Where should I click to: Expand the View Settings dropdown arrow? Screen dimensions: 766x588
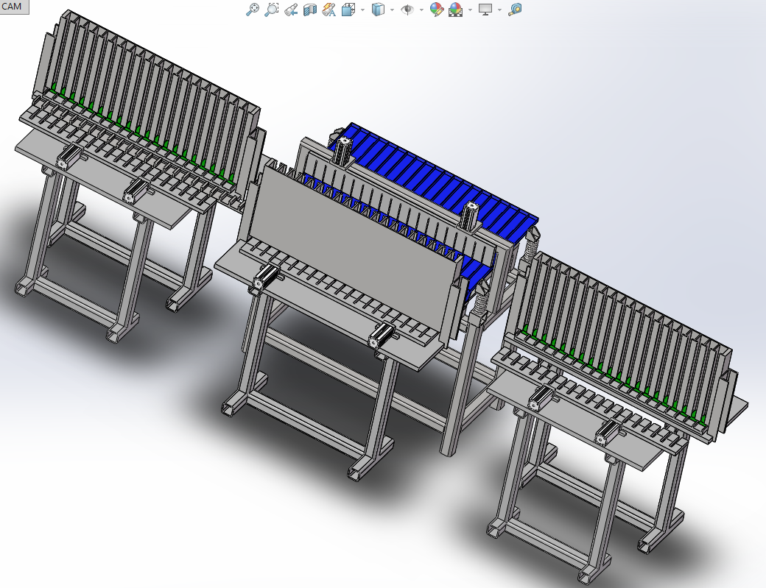[x=499, y=10]
